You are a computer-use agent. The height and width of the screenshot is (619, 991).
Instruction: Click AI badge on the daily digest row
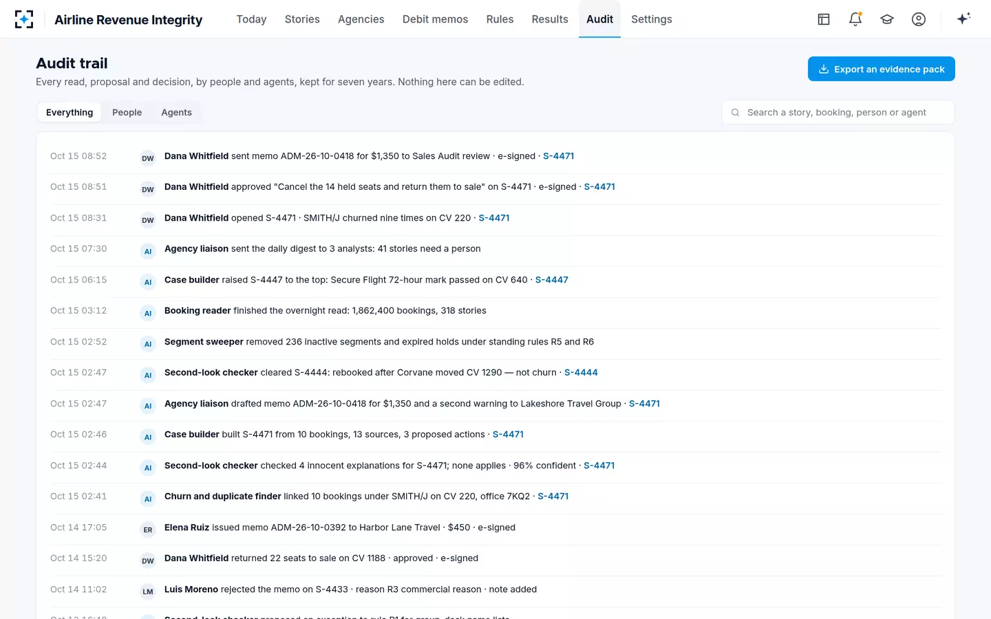[148, 251]
